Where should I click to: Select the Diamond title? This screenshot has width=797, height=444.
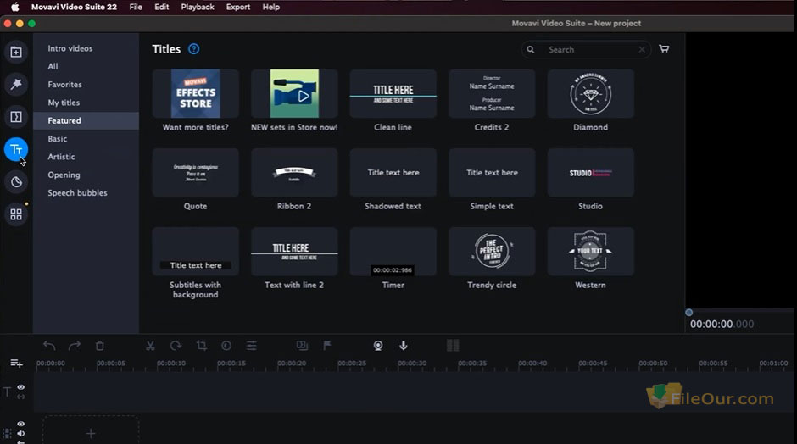coord(590,94)
